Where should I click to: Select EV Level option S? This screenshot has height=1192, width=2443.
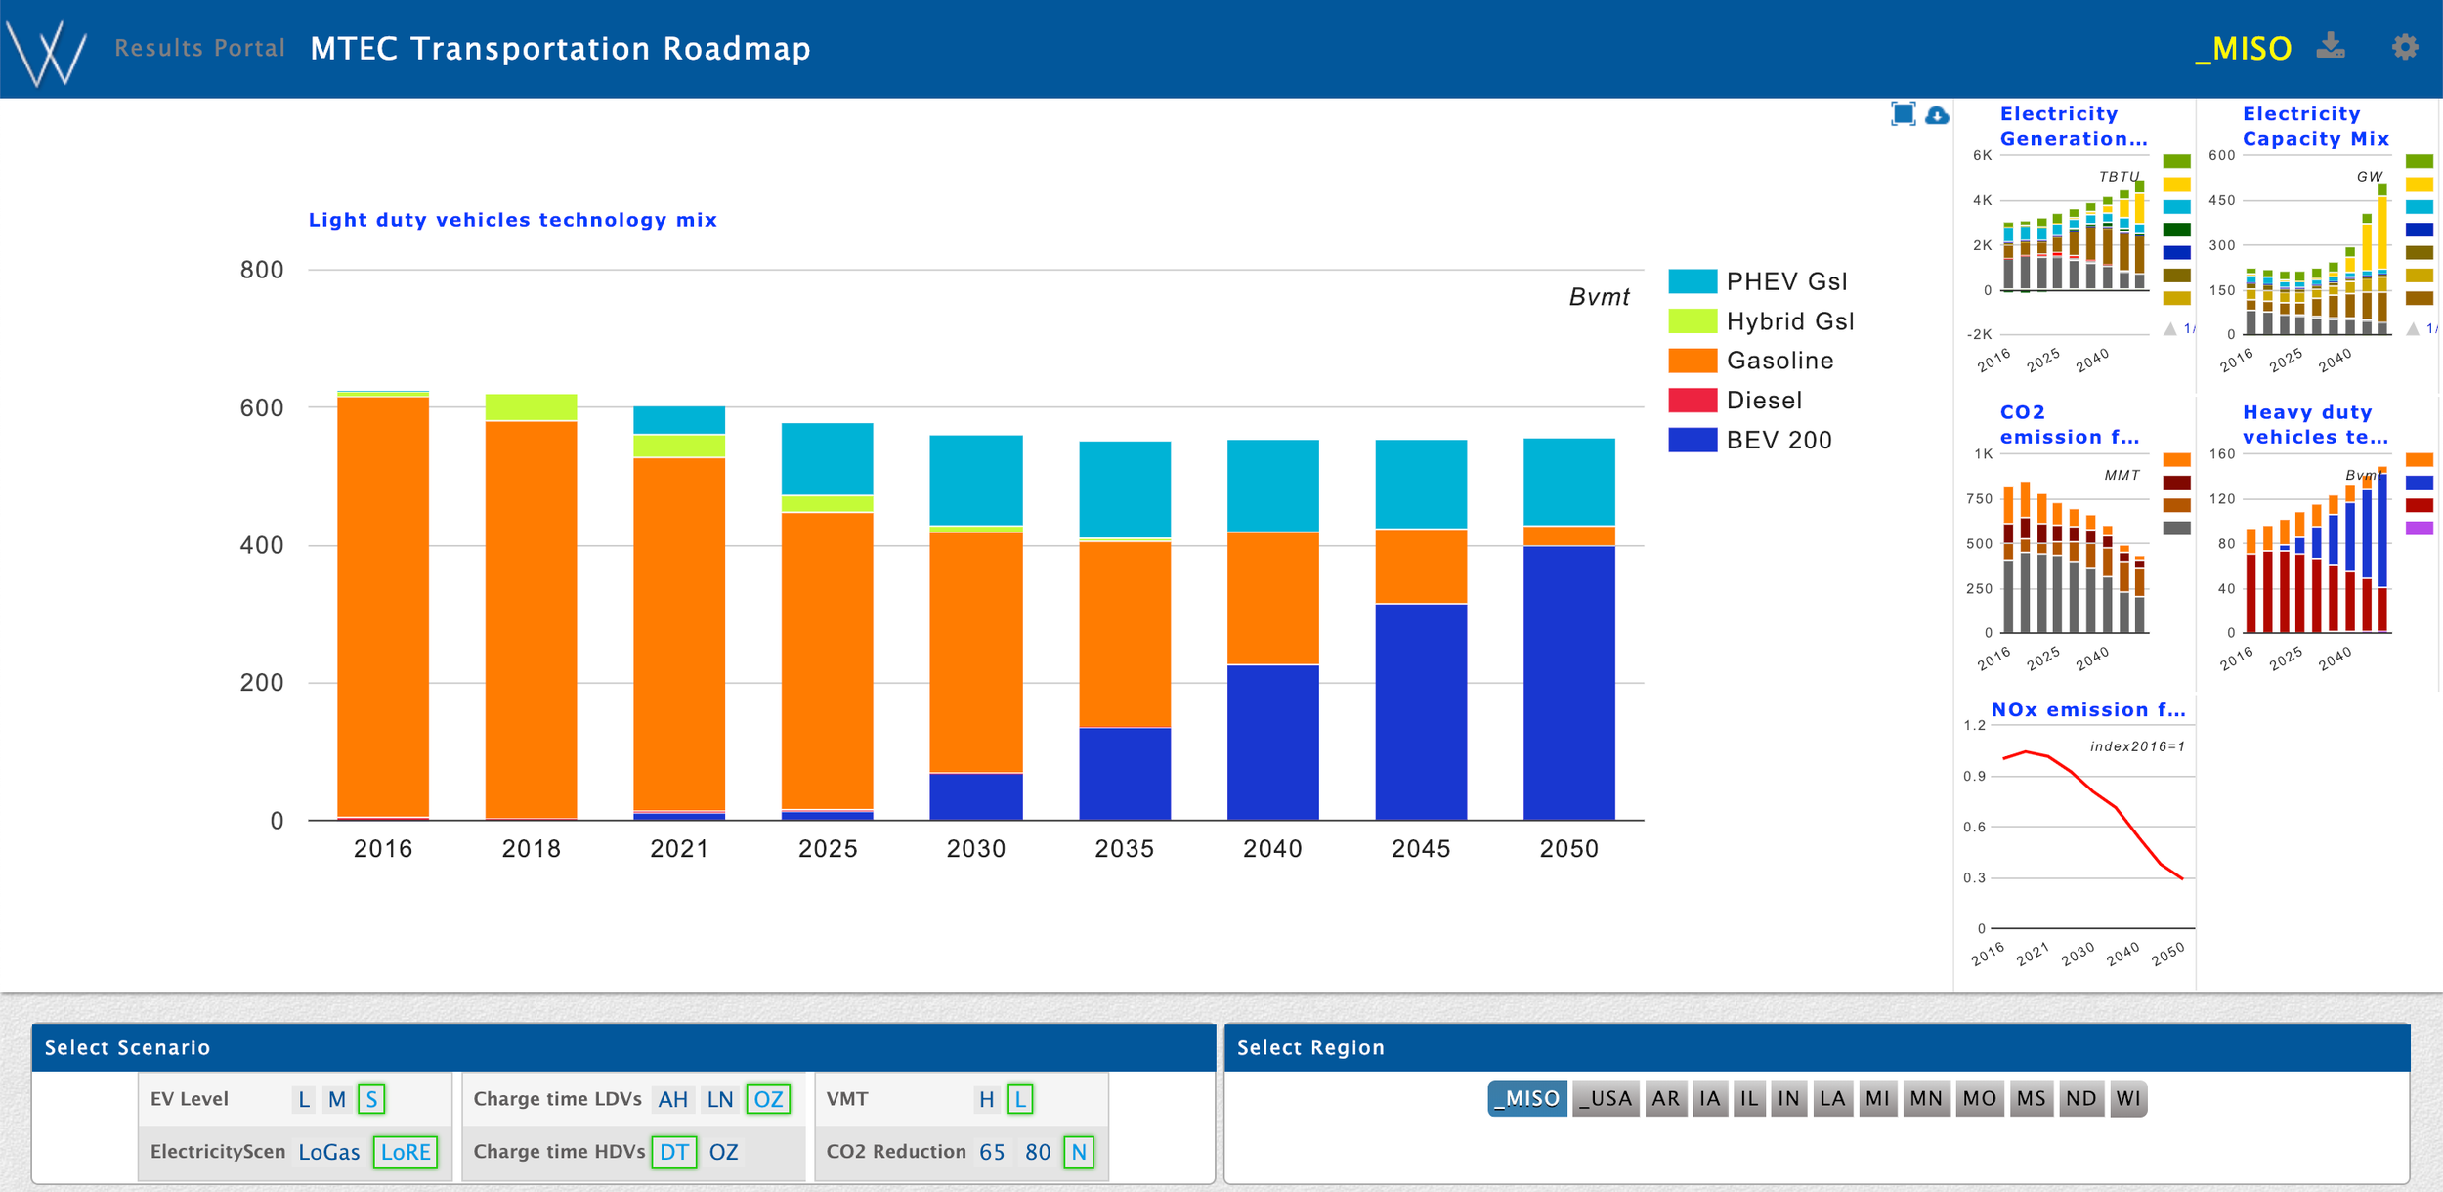pyautogui.click(x=371, y=1099)
